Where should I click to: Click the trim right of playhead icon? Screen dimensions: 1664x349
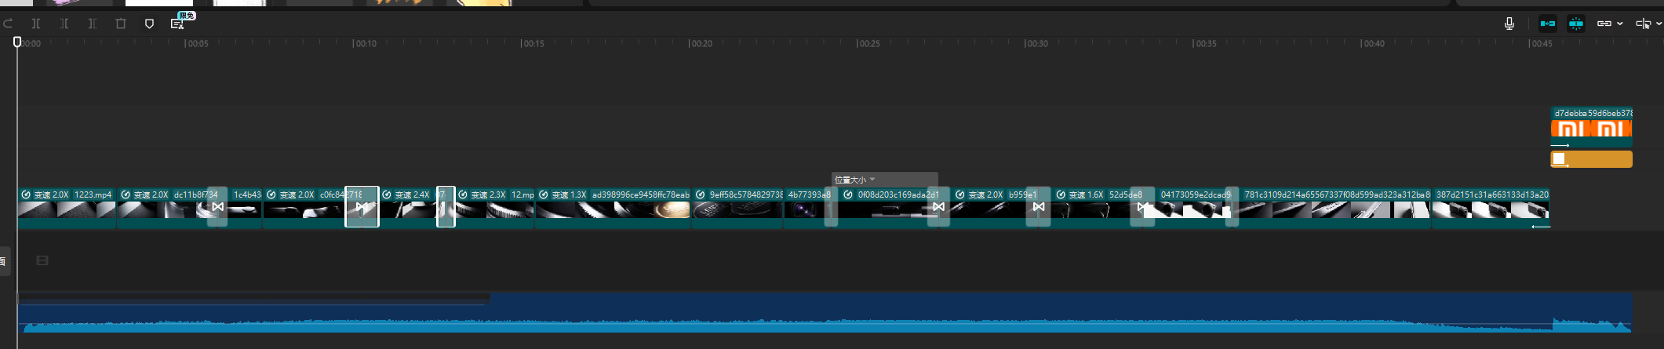pos(93,24)
